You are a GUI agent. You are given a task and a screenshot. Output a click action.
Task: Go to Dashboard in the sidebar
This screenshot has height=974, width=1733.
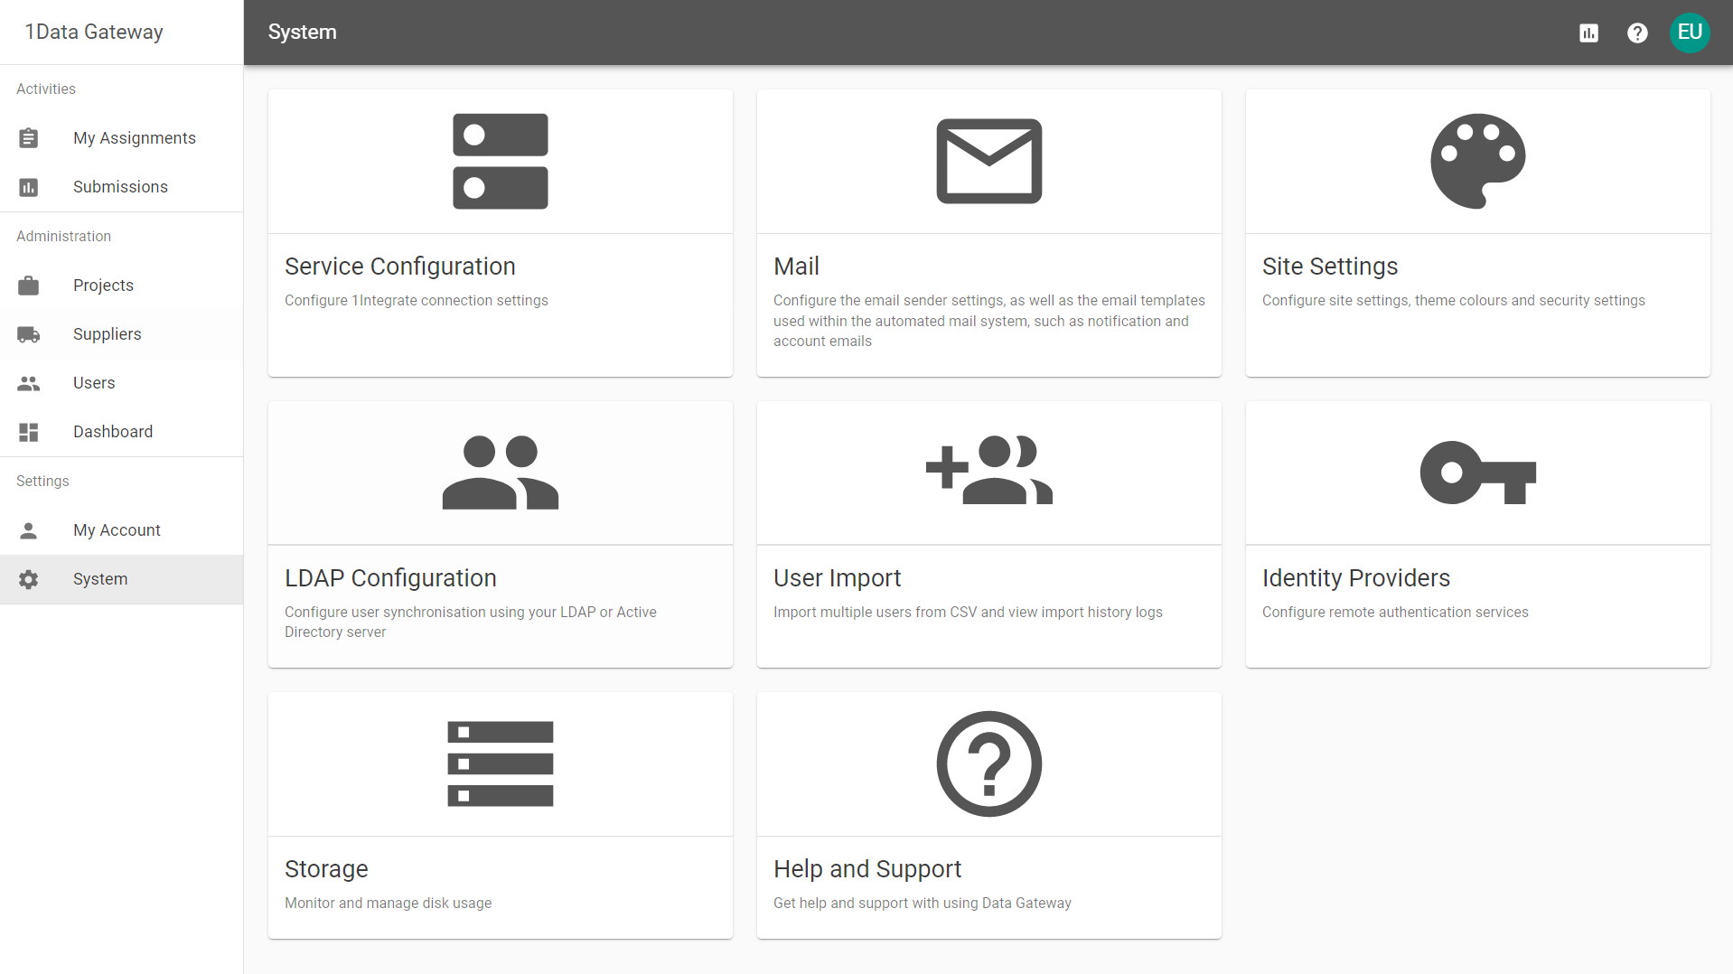click(113, 432)
